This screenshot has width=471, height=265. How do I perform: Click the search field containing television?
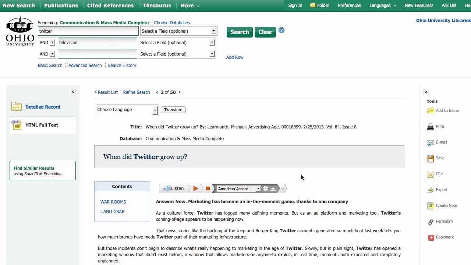coord(98,43)
